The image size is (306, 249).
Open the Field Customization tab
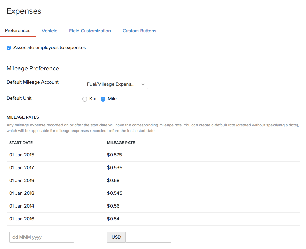[x=90, y=31]
